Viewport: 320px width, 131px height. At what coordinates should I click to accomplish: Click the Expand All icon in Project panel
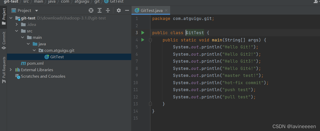click(100, 10)
